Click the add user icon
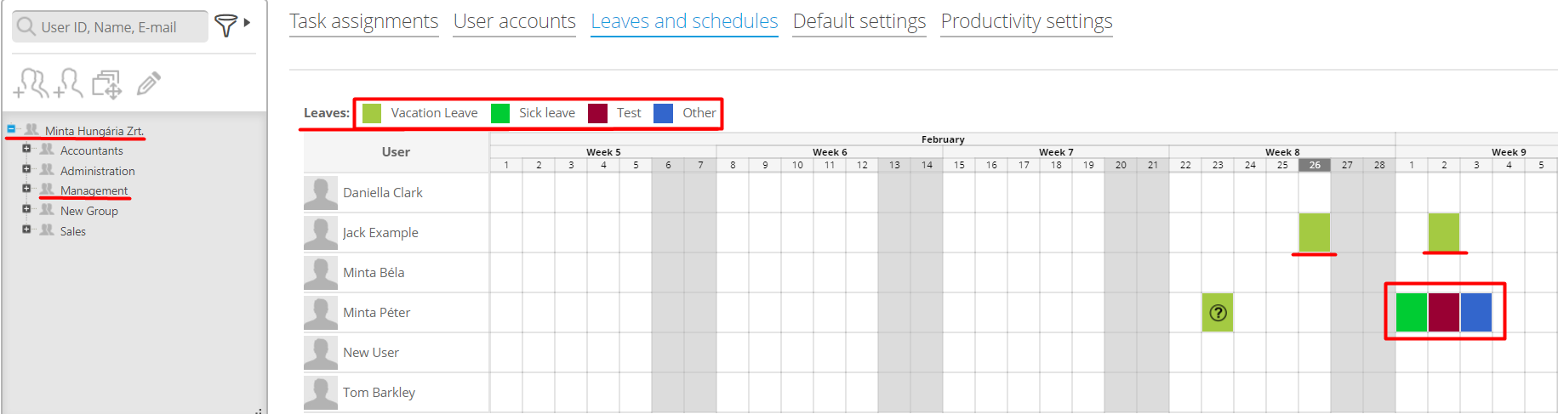This screenshot has height=414, width=1558. (68, 83)
